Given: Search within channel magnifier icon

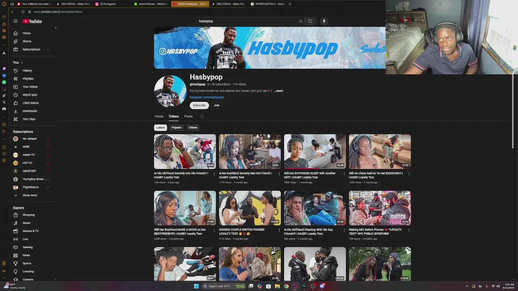Looking at the screenshot, I should click(202, 116).
